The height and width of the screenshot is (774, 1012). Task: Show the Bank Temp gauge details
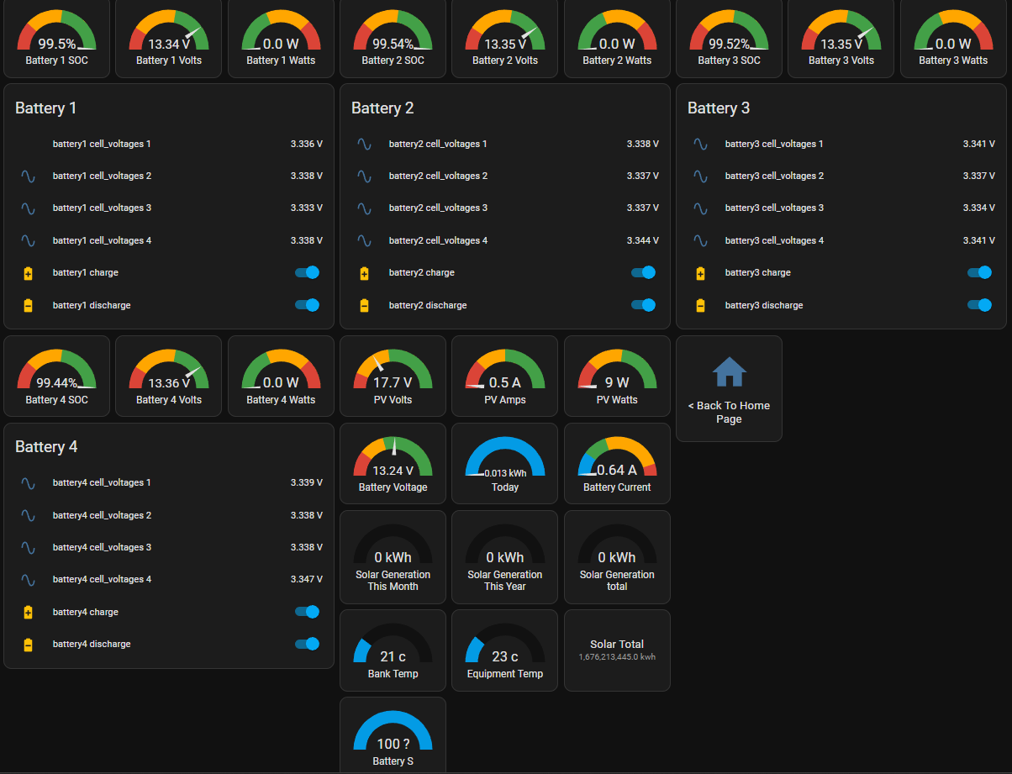coord(393,650)
